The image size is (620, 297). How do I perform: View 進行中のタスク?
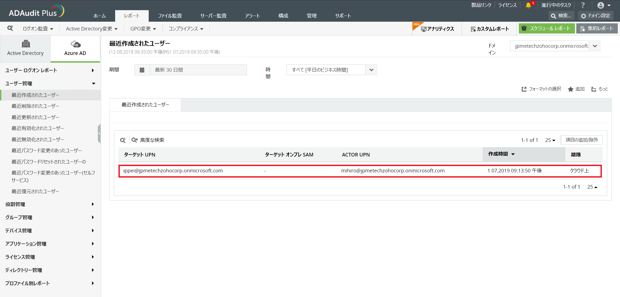click(556, 5)
